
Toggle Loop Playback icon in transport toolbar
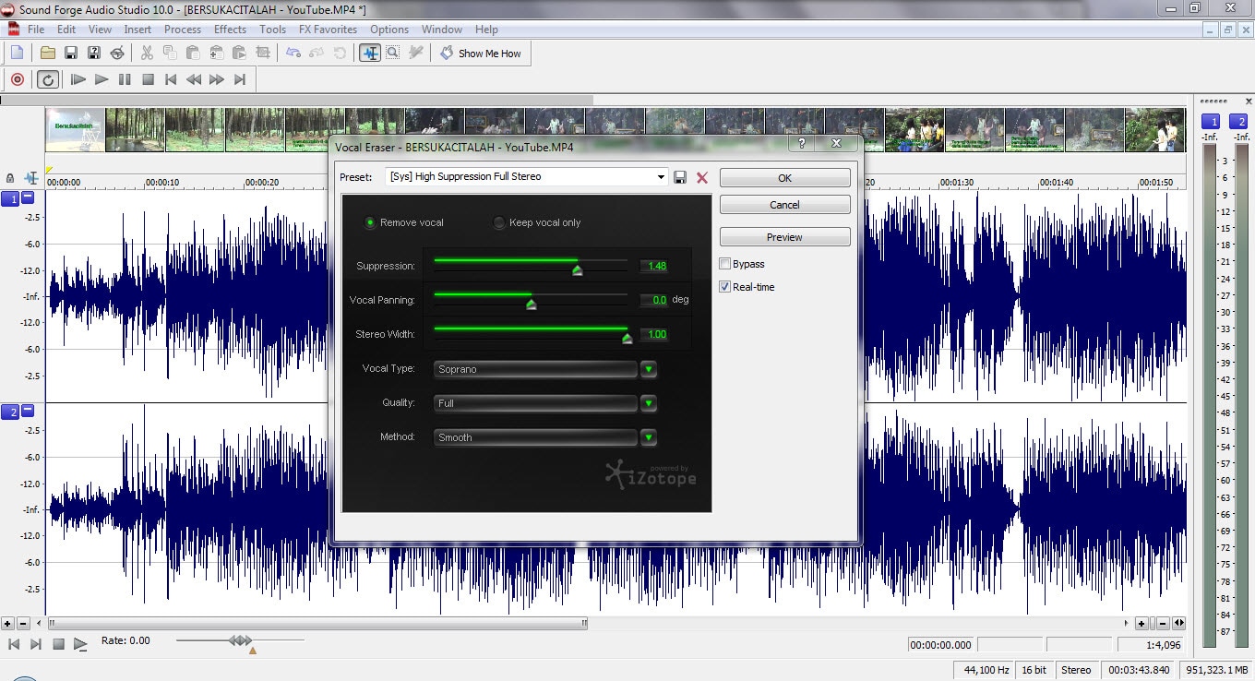[x=48, y=79]
